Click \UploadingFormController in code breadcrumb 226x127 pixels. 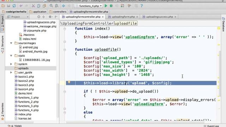tap(87, 23)
